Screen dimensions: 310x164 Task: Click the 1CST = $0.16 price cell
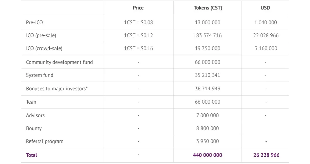click(x=138, y=48)
